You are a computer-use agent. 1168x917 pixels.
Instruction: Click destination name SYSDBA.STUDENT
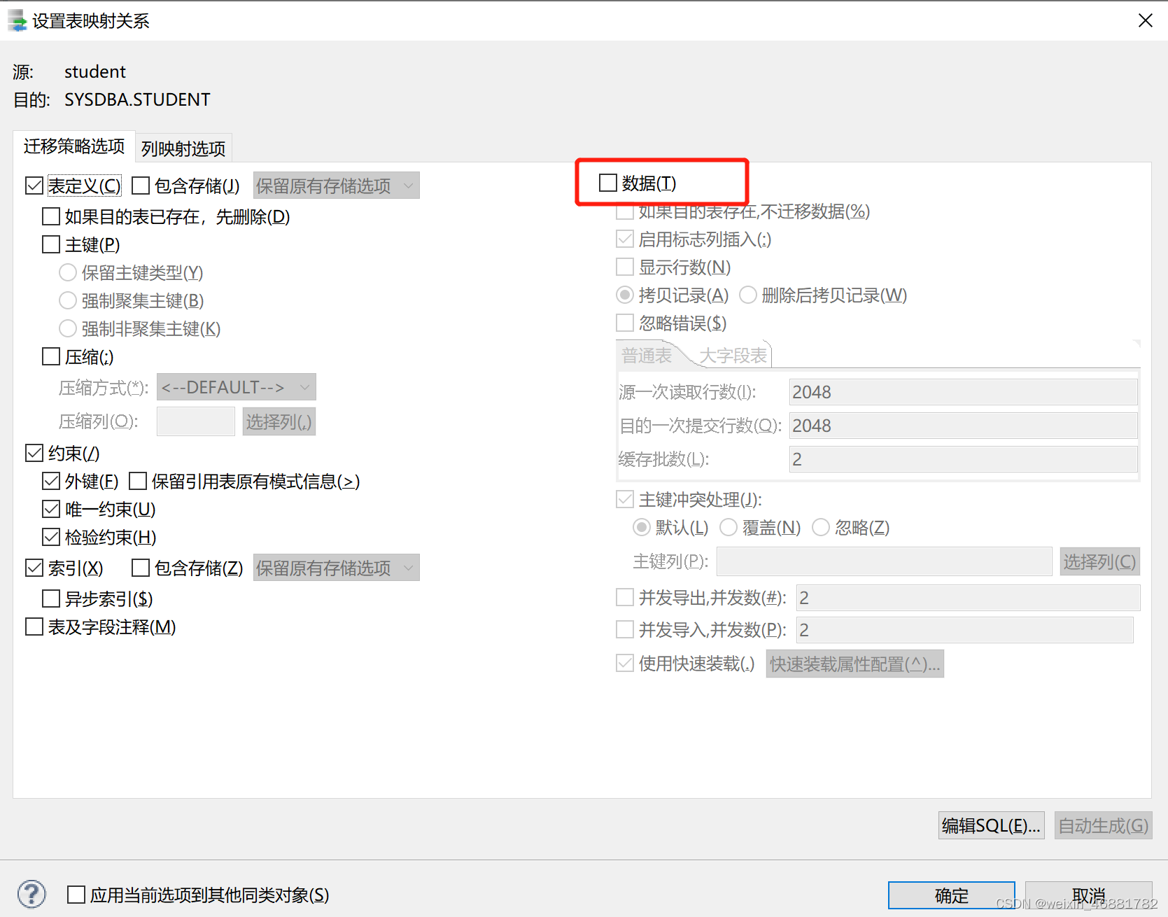tap(137, 99)
